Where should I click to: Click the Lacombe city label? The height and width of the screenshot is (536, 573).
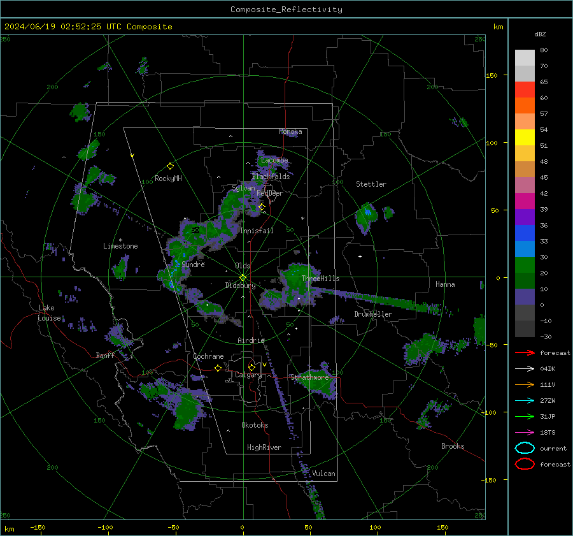coord(274,160)
